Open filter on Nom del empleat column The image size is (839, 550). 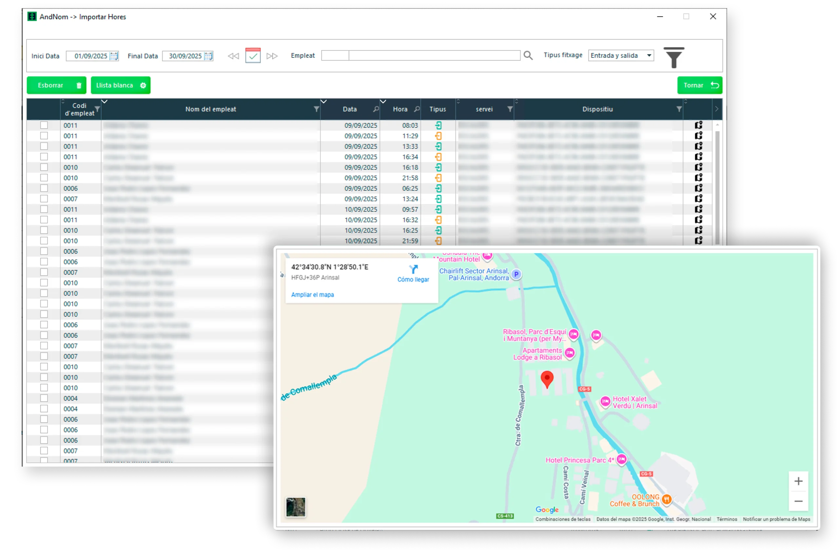pyautogui.click(x=316, y=109)
